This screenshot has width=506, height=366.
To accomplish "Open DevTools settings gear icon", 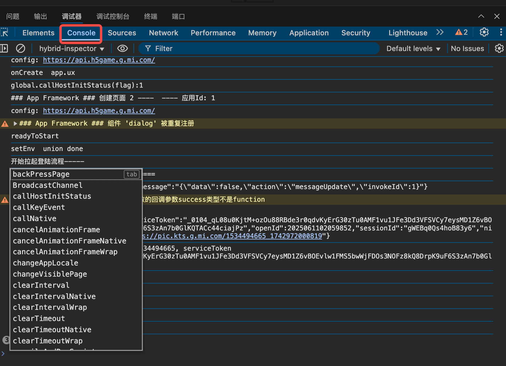I will [x=484, y=32].
